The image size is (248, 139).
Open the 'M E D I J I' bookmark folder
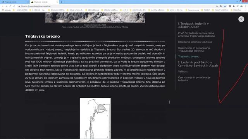coord(175,10)
